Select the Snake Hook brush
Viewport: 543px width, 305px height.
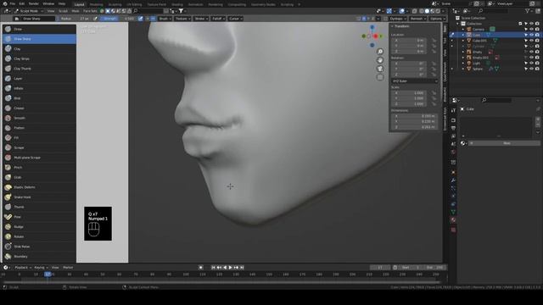pos(40,197)
